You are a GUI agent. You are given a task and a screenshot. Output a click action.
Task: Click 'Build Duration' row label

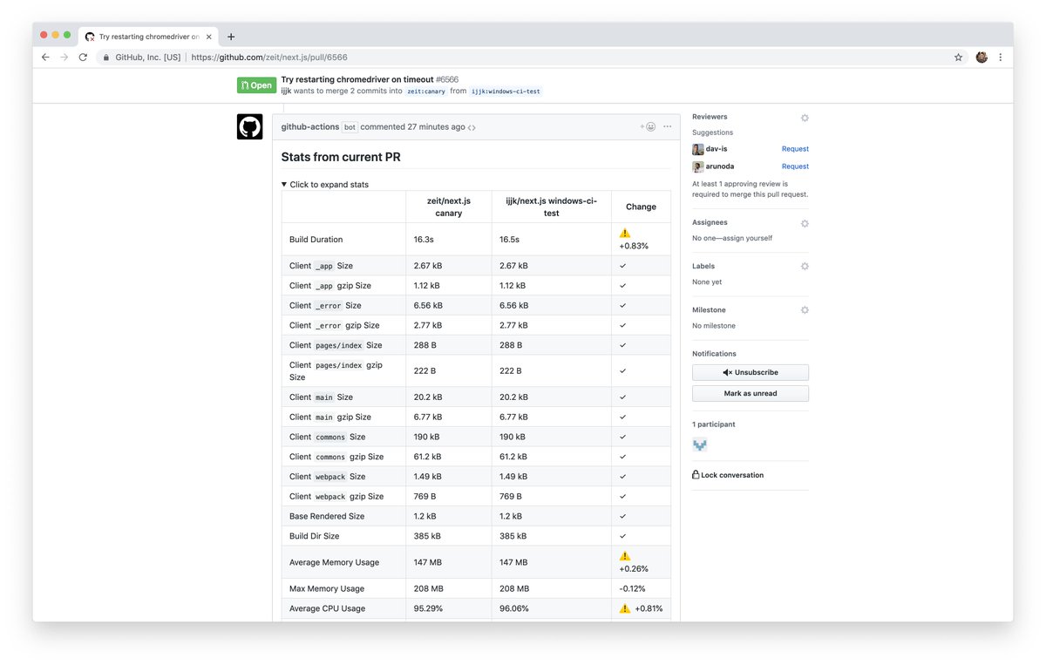click(x=316, y=240)
